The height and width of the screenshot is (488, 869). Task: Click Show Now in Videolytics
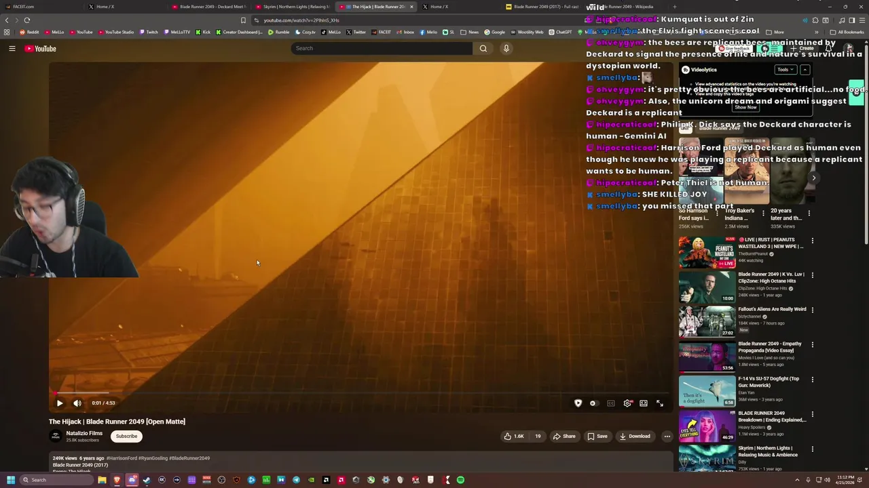745,107
